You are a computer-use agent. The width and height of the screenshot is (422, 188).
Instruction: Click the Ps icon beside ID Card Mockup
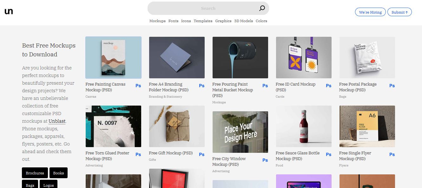tap(329, 86)
